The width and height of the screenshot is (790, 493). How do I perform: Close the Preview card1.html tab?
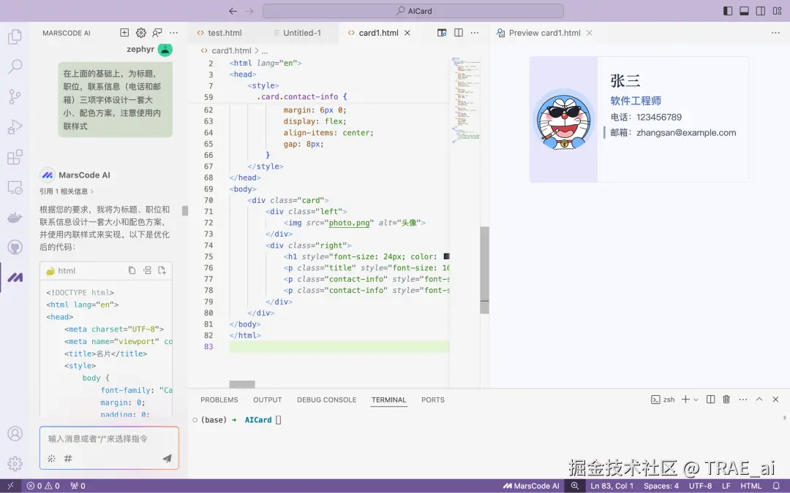coord(589,33)
